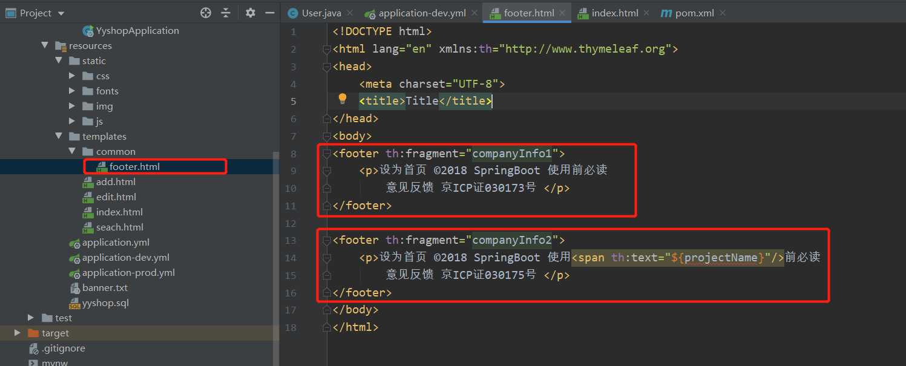The image size is (906, 366).
Task: Fold the companyInfo1 footer block
Action: pos(326,154)
